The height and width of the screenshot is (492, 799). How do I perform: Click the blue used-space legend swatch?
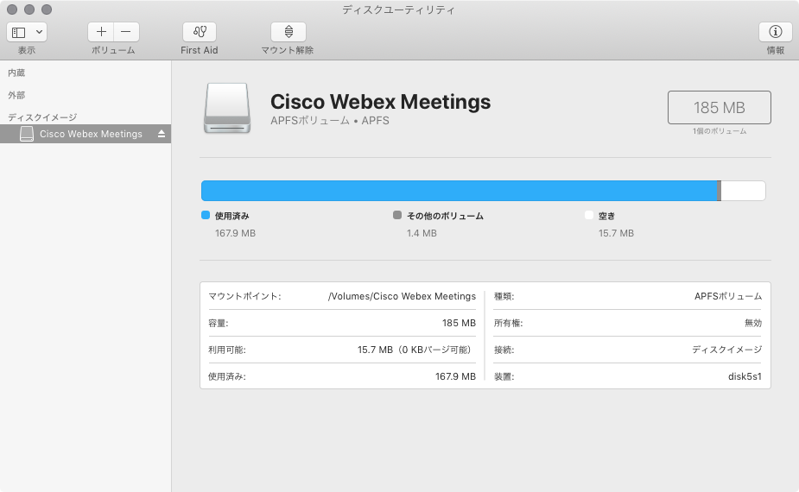pos(206,216)
